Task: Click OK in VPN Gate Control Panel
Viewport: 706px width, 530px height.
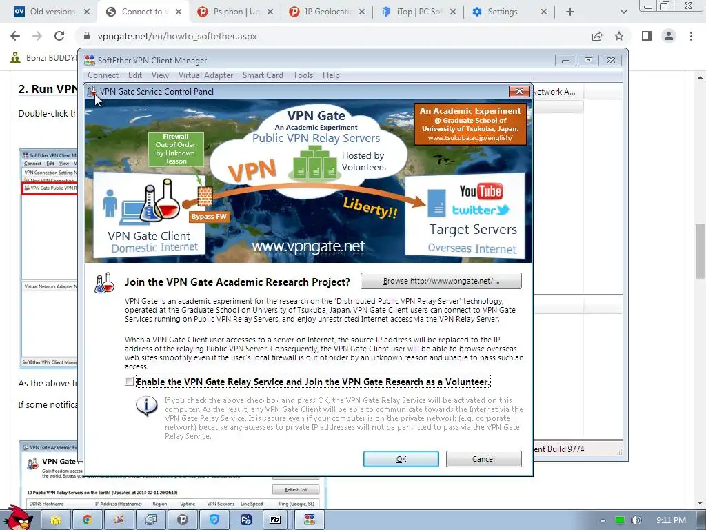Action: (x=401, y=459)
